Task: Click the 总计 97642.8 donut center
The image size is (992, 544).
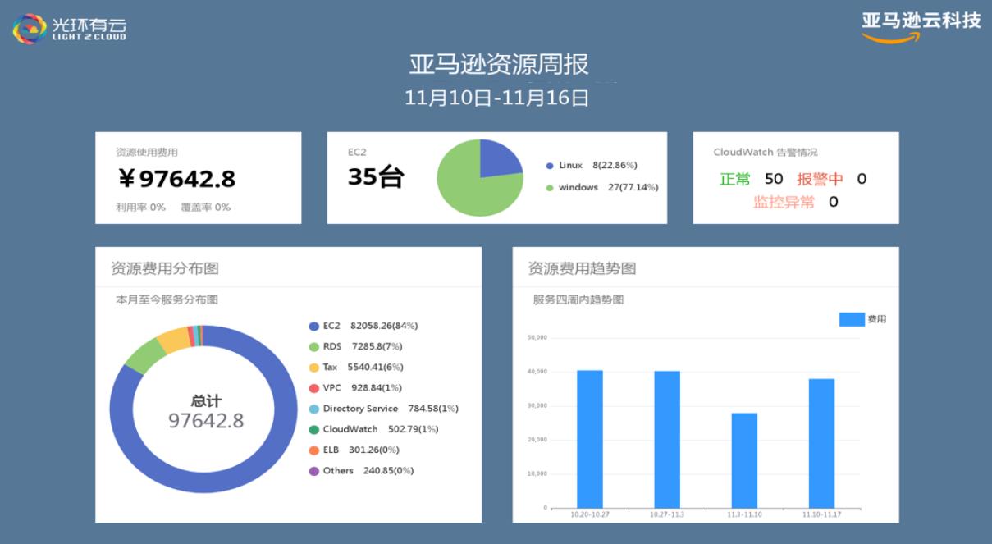Action: [x=206, y=413]
